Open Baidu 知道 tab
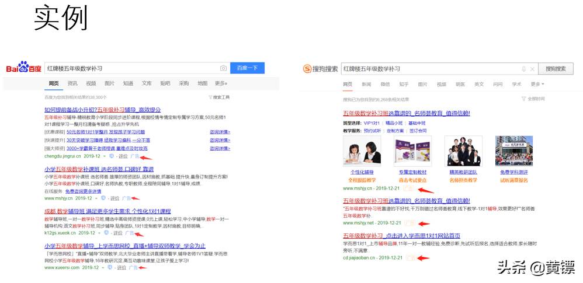 click(x=129, y=83)
